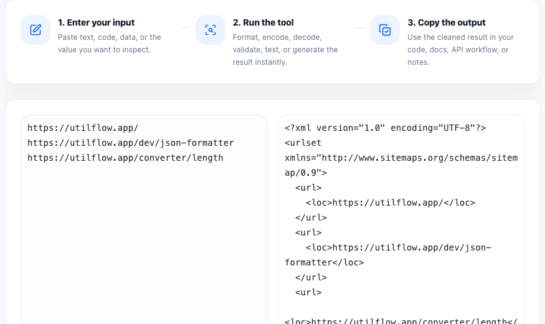Click the "Paste text, code, data" description
Image resolution: width=545 pixels, height=324 pixels.
tap(110, 44)
